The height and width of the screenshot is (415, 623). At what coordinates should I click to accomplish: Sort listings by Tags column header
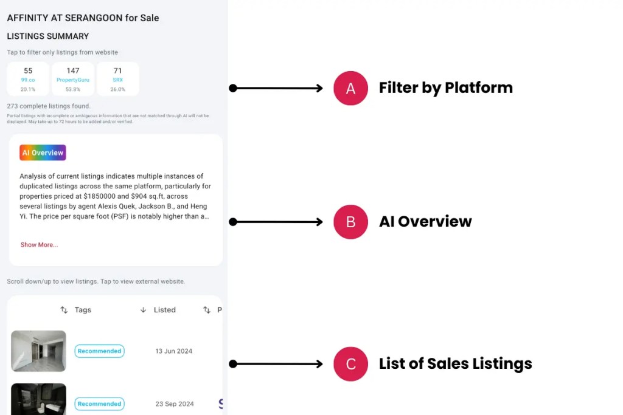(x=83, y=310)
